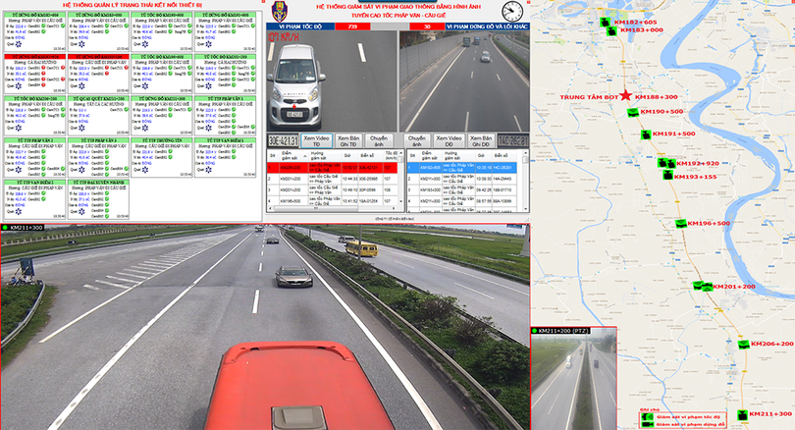Select the blue highlighted row in stopping violations table
The width and height of the screenshot is (795, 430).
tap(466, 168)
